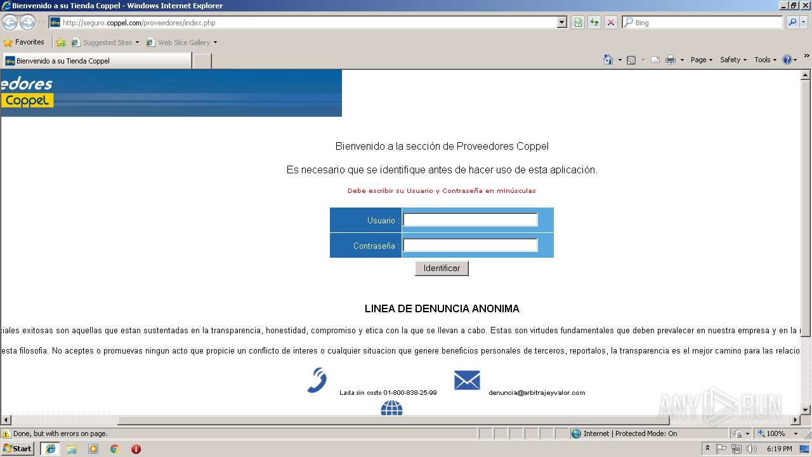Click the browser Forward arrow button
Image resolution: width=812 pixels, height=457 pixels.
tap(27, 23)
